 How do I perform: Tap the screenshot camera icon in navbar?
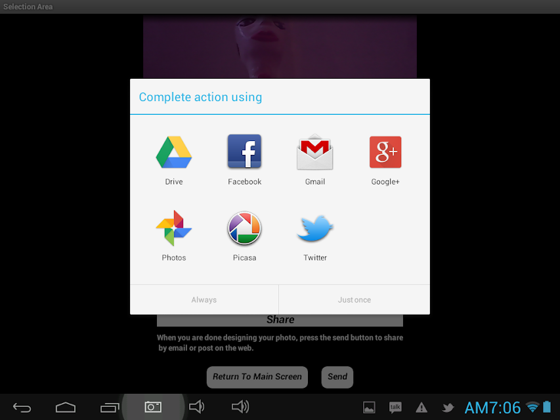(x=153, y=407)
